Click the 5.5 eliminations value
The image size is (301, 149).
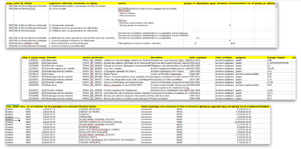point(198,38)
